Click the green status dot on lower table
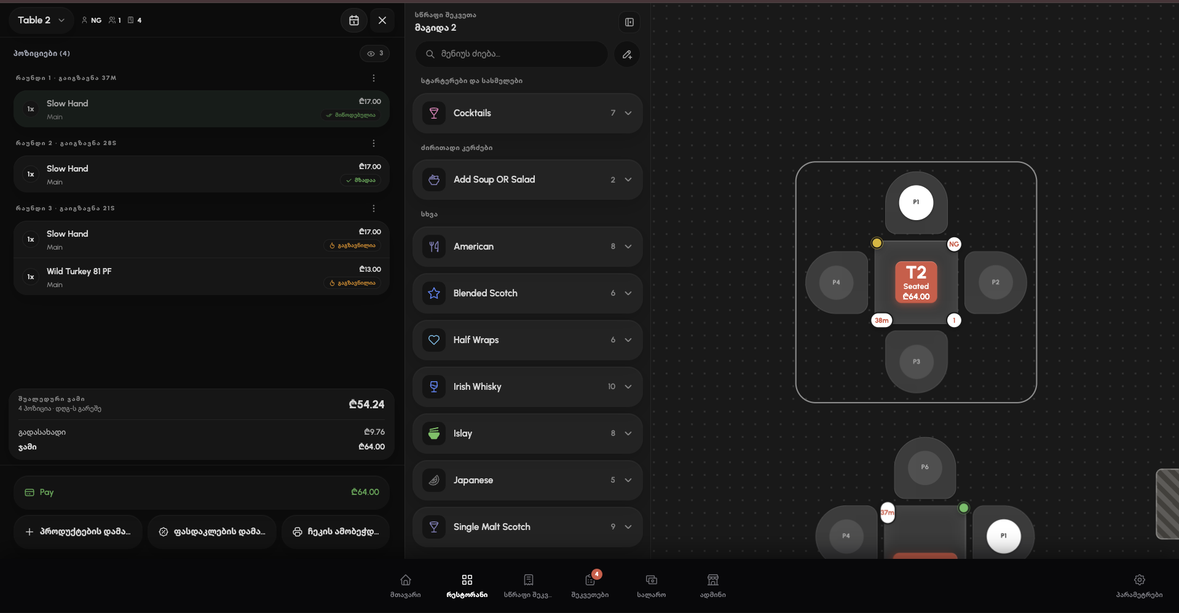The width and height of the screenshot is (1179, 613). (964, 508)
